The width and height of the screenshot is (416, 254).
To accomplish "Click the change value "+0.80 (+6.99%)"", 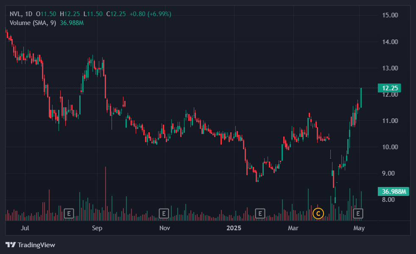I will point(151,14).
